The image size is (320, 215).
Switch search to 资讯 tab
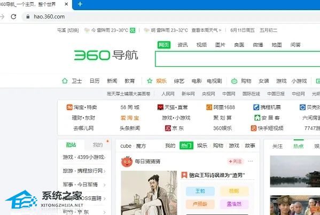183,45
